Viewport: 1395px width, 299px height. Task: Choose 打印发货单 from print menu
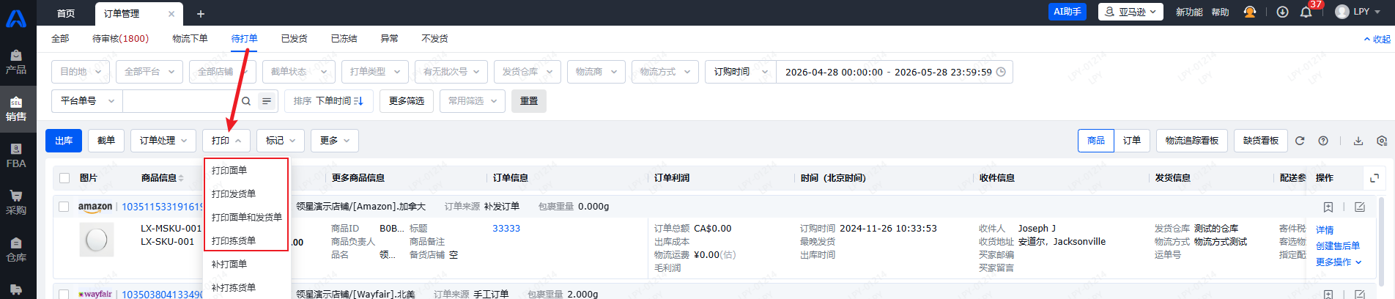coord(246,193)
